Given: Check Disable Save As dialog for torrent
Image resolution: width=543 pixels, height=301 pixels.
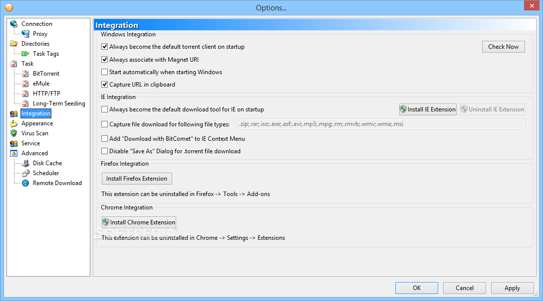Looking at the screenshot, I should point(104,151).
